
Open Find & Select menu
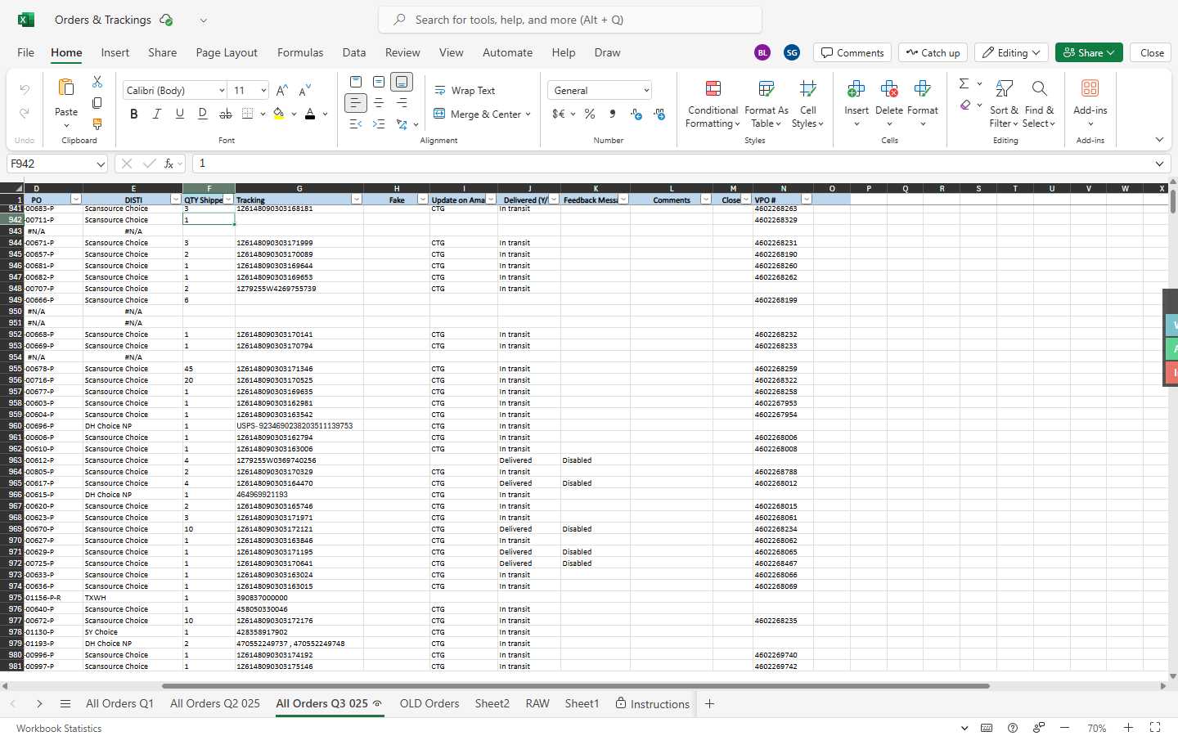point(1039,104)
